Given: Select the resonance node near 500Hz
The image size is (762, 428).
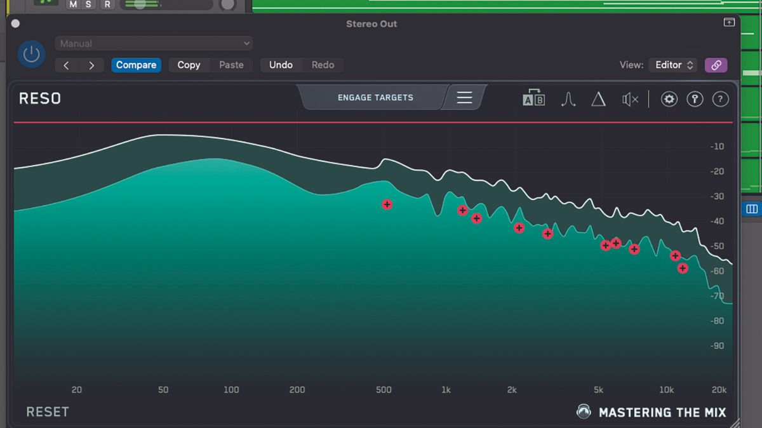Looking at the screenshot, I should [387, 204].
